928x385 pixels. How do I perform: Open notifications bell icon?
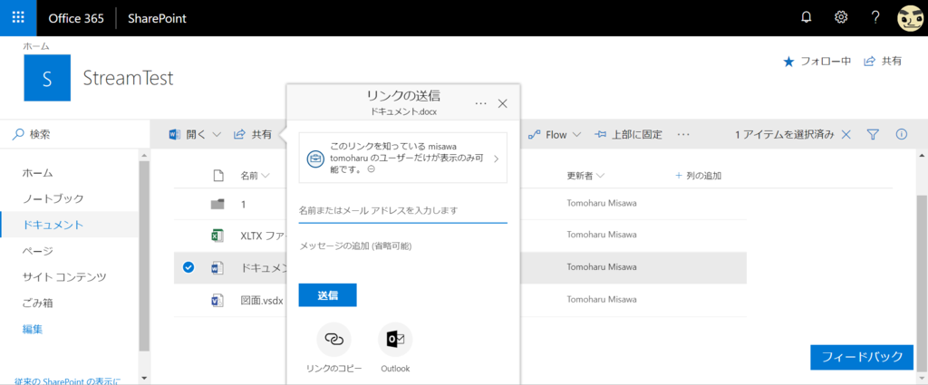(x=806, y=18)
